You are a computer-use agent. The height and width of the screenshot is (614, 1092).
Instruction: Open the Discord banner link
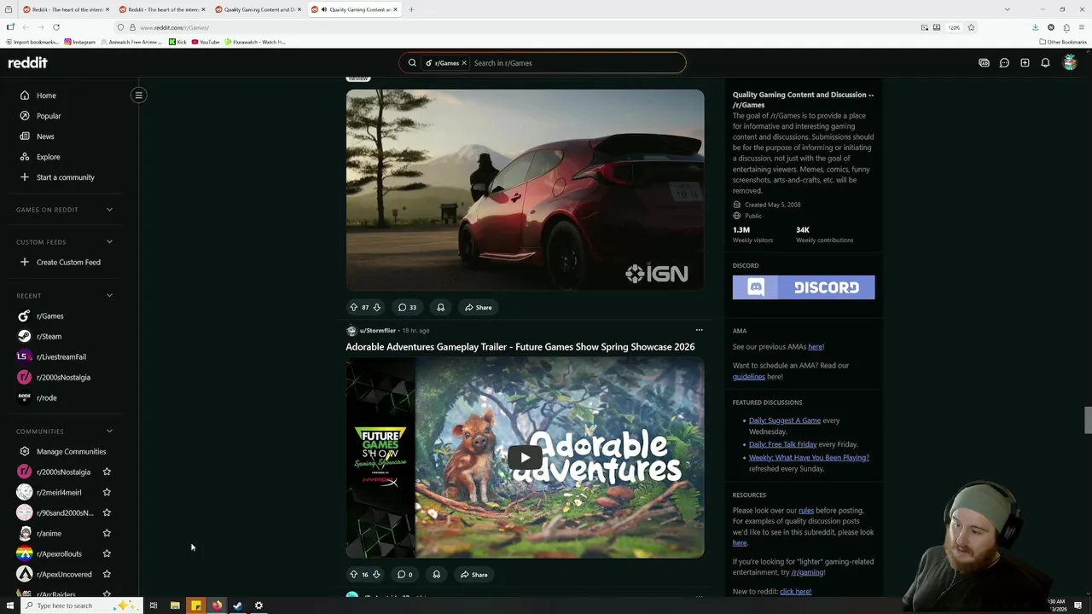pos(804,287)
